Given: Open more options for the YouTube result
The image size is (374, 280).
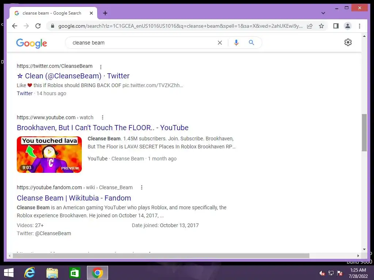Looking at the screenshot, I should (102, 117).
